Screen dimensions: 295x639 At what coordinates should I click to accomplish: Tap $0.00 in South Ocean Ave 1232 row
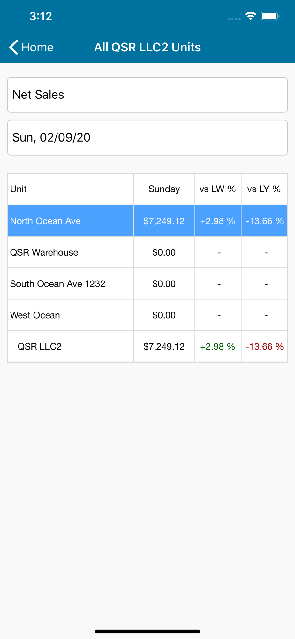[164, 284]
